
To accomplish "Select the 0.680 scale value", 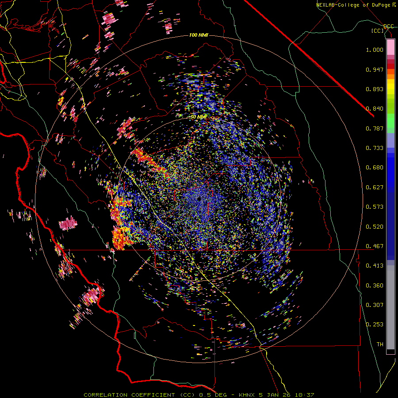I will pos(375,168).
